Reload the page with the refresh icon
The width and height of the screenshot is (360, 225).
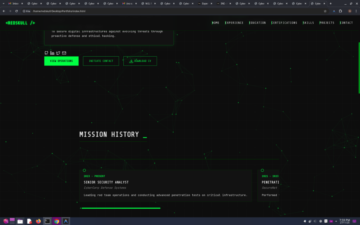tap(17, 11)
